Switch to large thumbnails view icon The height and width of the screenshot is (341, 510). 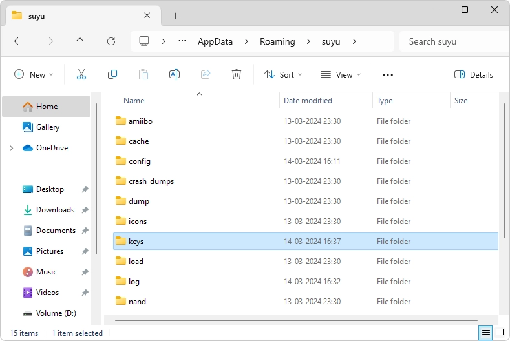pos(500,333)
